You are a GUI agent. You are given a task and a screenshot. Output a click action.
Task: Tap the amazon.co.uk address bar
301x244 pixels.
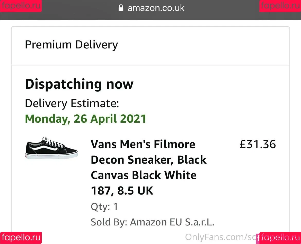(151, 8)
